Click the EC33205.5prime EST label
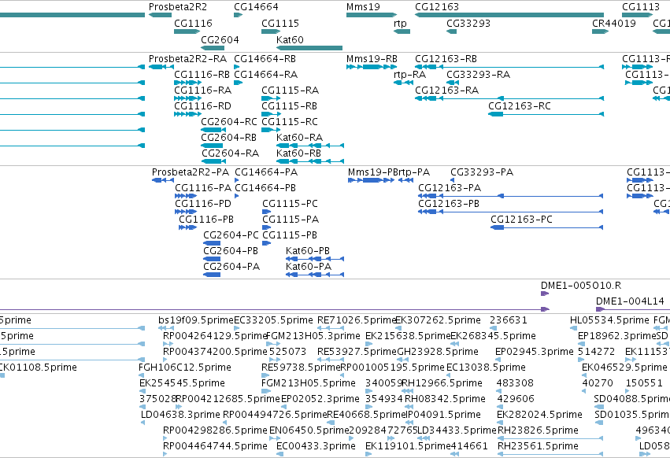The height and width of the screenshot is (458, 670). [273, 320]
